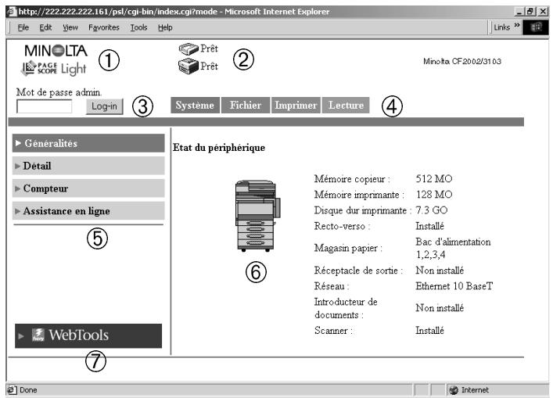The image size is (553, 398).
Task: Open the Edit menu
Action: [x=45, y=27]
